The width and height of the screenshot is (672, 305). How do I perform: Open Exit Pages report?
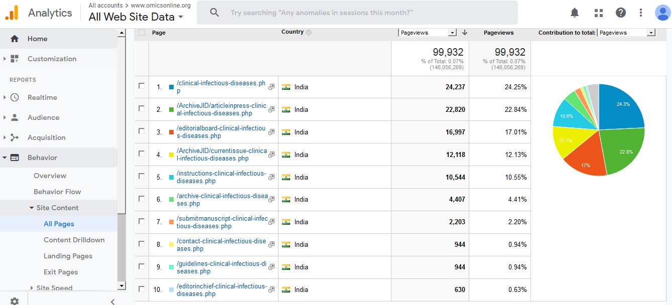pyautogui.click(x=61, y=272)
